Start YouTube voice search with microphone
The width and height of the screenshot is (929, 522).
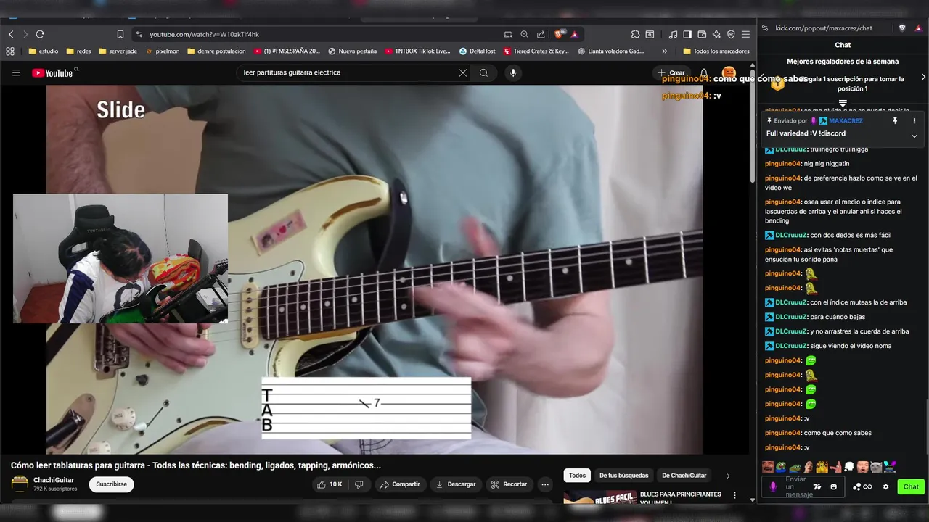click(513, 72)
